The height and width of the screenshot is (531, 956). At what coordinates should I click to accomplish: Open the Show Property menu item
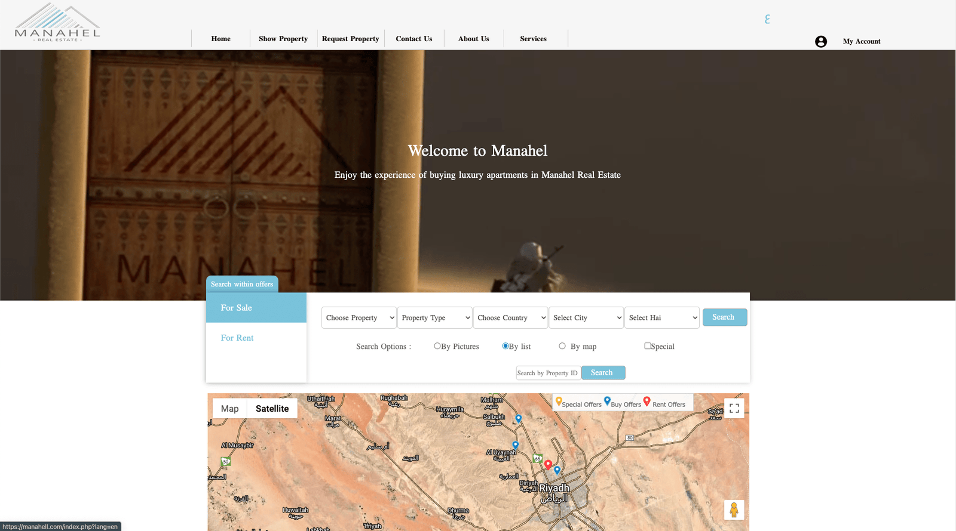(283, 39)
